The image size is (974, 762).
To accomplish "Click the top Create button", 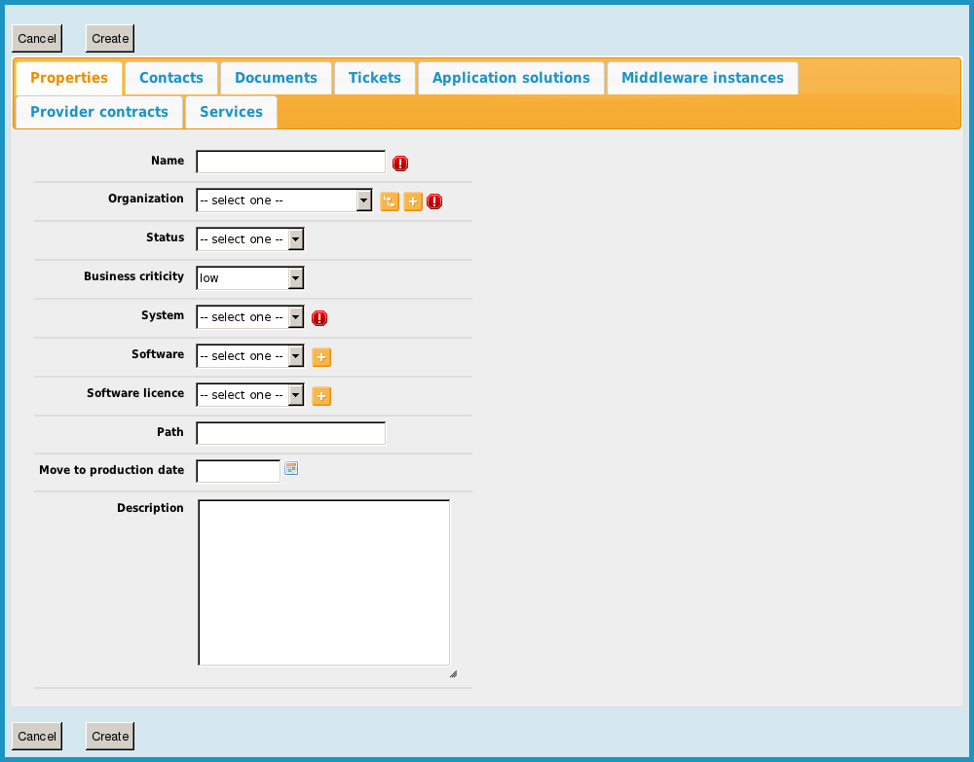I will pos(110,39).
